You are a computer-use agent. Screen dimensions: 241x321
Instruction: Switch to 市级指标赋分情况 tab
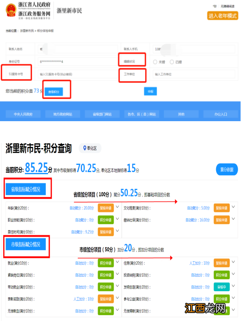[26, 244]
